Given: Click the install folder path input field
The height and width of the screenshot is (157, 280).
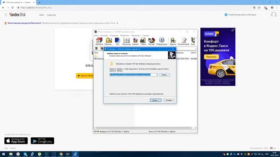Looking at the screenshot, I should [133, 75].
